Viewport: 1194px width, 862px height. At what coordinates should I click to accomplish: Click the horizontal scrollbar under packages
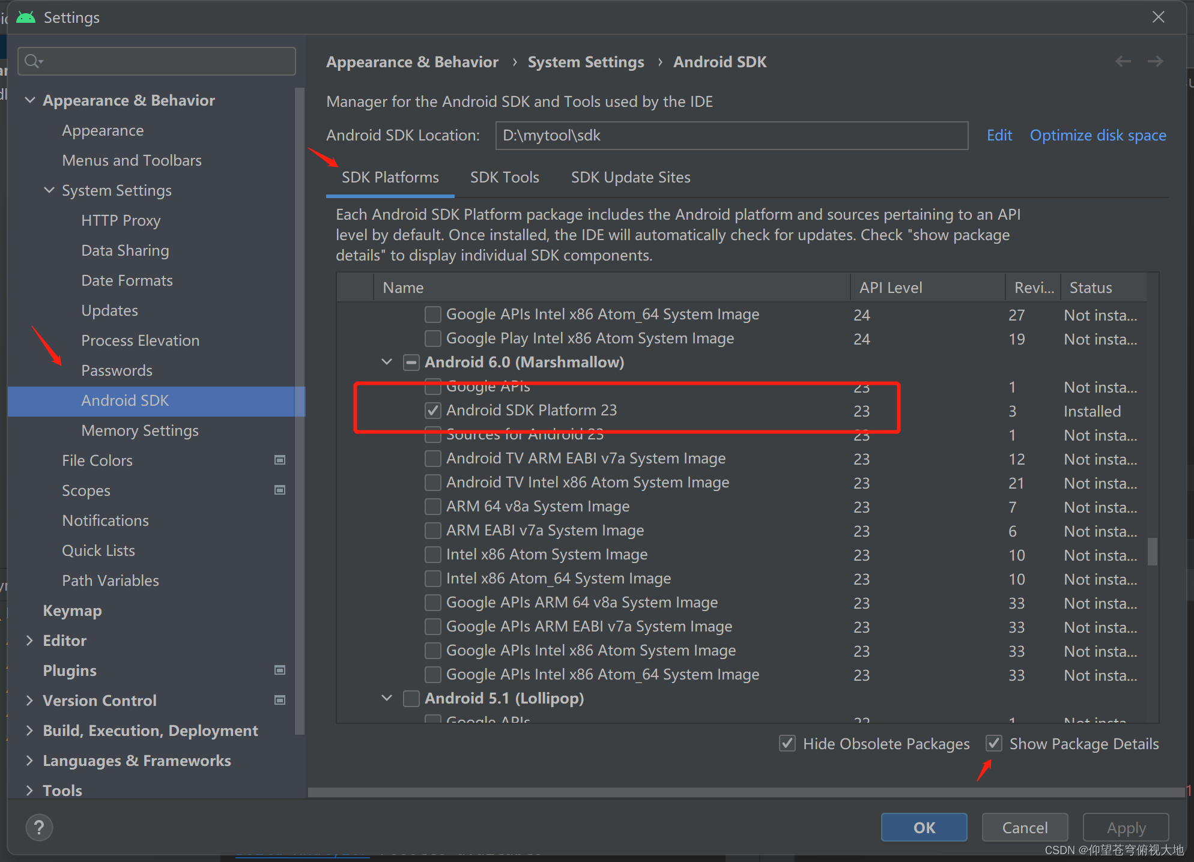click(747, 792)
